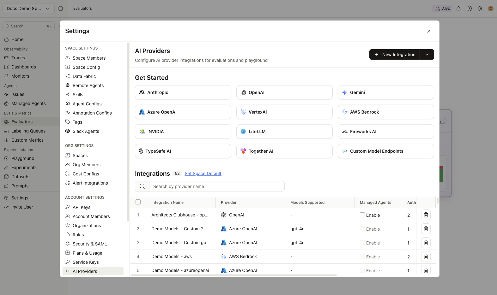Click the Set Space Default link
This screenshot has height=295, width=497.
pos(203,174)
